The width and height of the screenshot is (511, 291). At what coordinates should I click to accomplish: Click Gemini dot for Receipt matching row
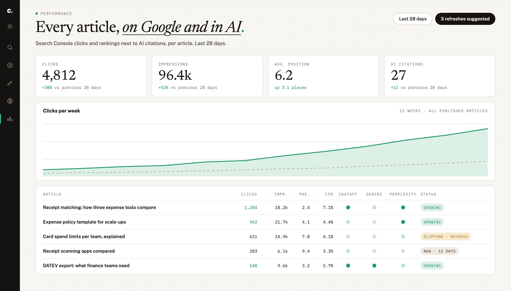(374, 207)
